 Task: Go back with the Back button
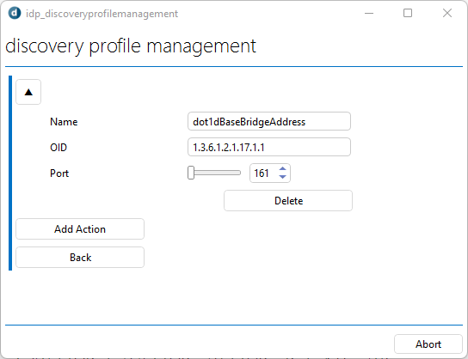tap(80, 257)
